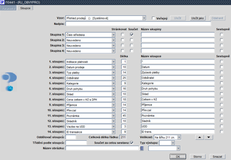
Task: Enable Součet for Skupina 4
Action: [131, 51]
